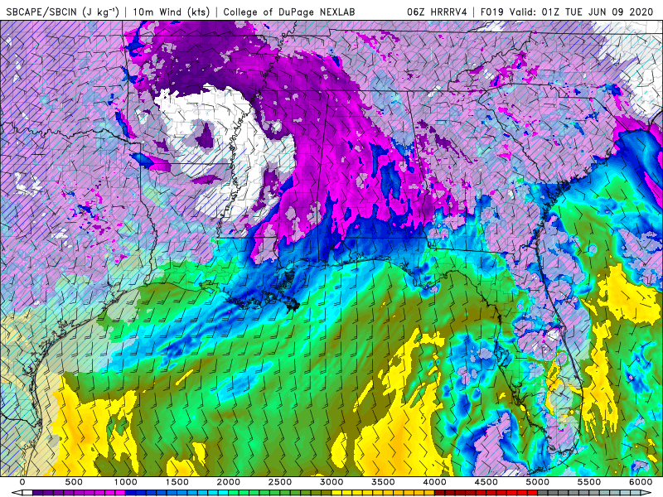Click the 6000 label on the color scale

coord(641,482)
